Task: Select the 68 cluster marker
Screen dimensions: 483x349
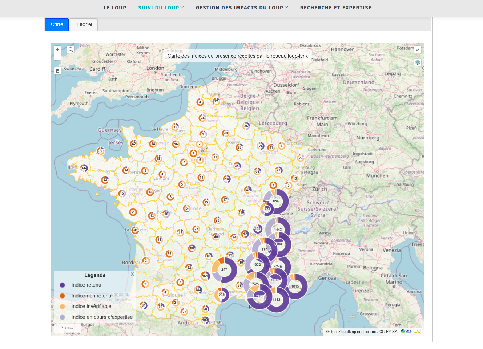Action: pyautogui.click(x=205, y=309)
